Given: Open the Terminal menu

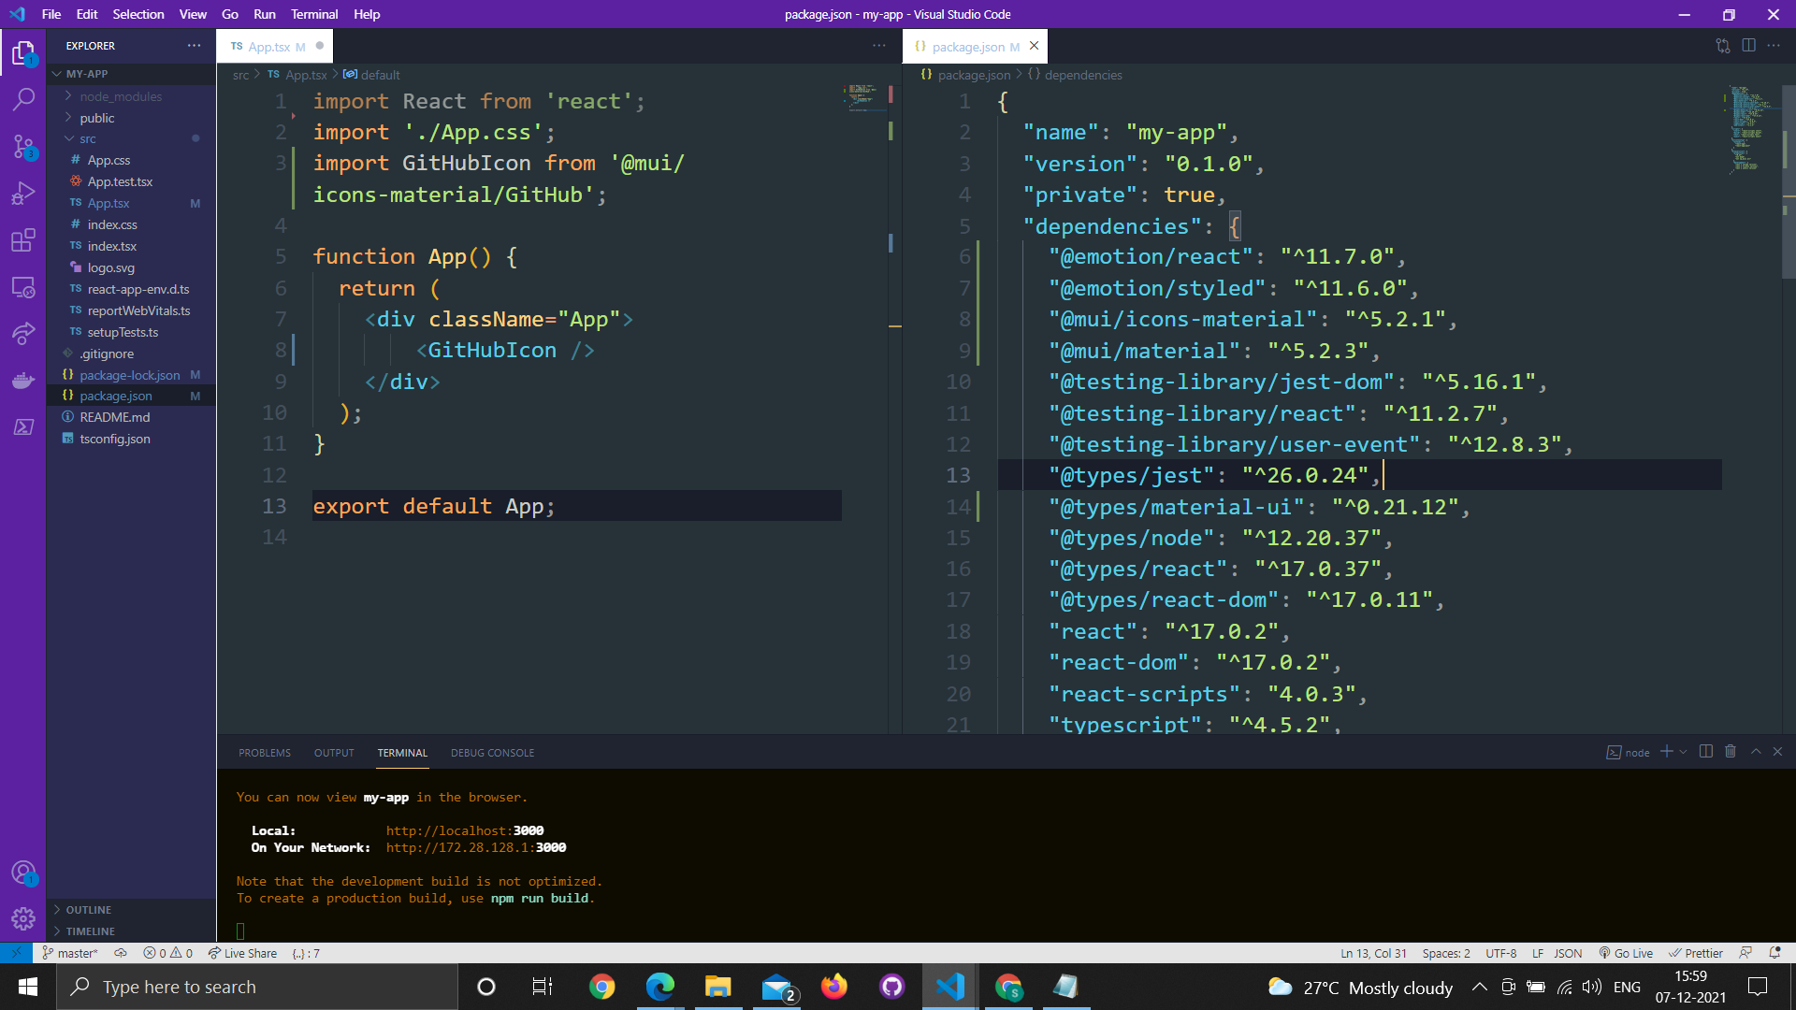Looking at the screenshot, I should (x=314, y=14).
